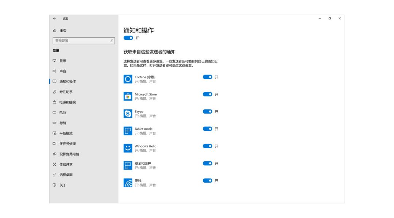The width and height of the screenshot is (394, 218).
Task: Click the Cortana circle app icon
Action: pos(128,79)
